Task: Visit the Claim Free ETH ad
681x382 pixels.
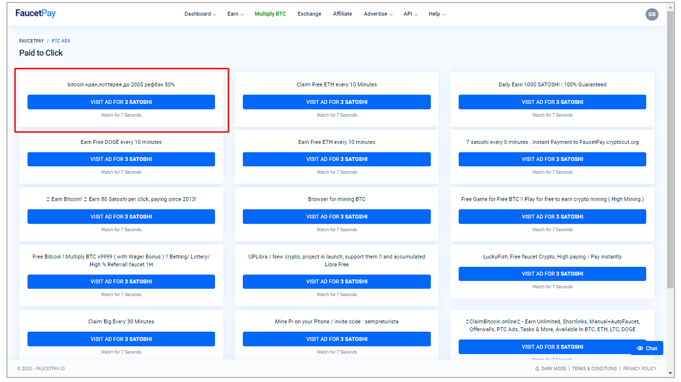Action: pos(337,102)
